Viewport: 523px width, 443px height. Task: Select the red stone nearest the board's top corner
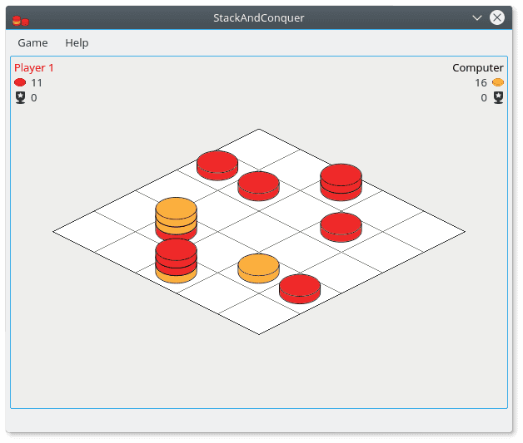(217, 165)
